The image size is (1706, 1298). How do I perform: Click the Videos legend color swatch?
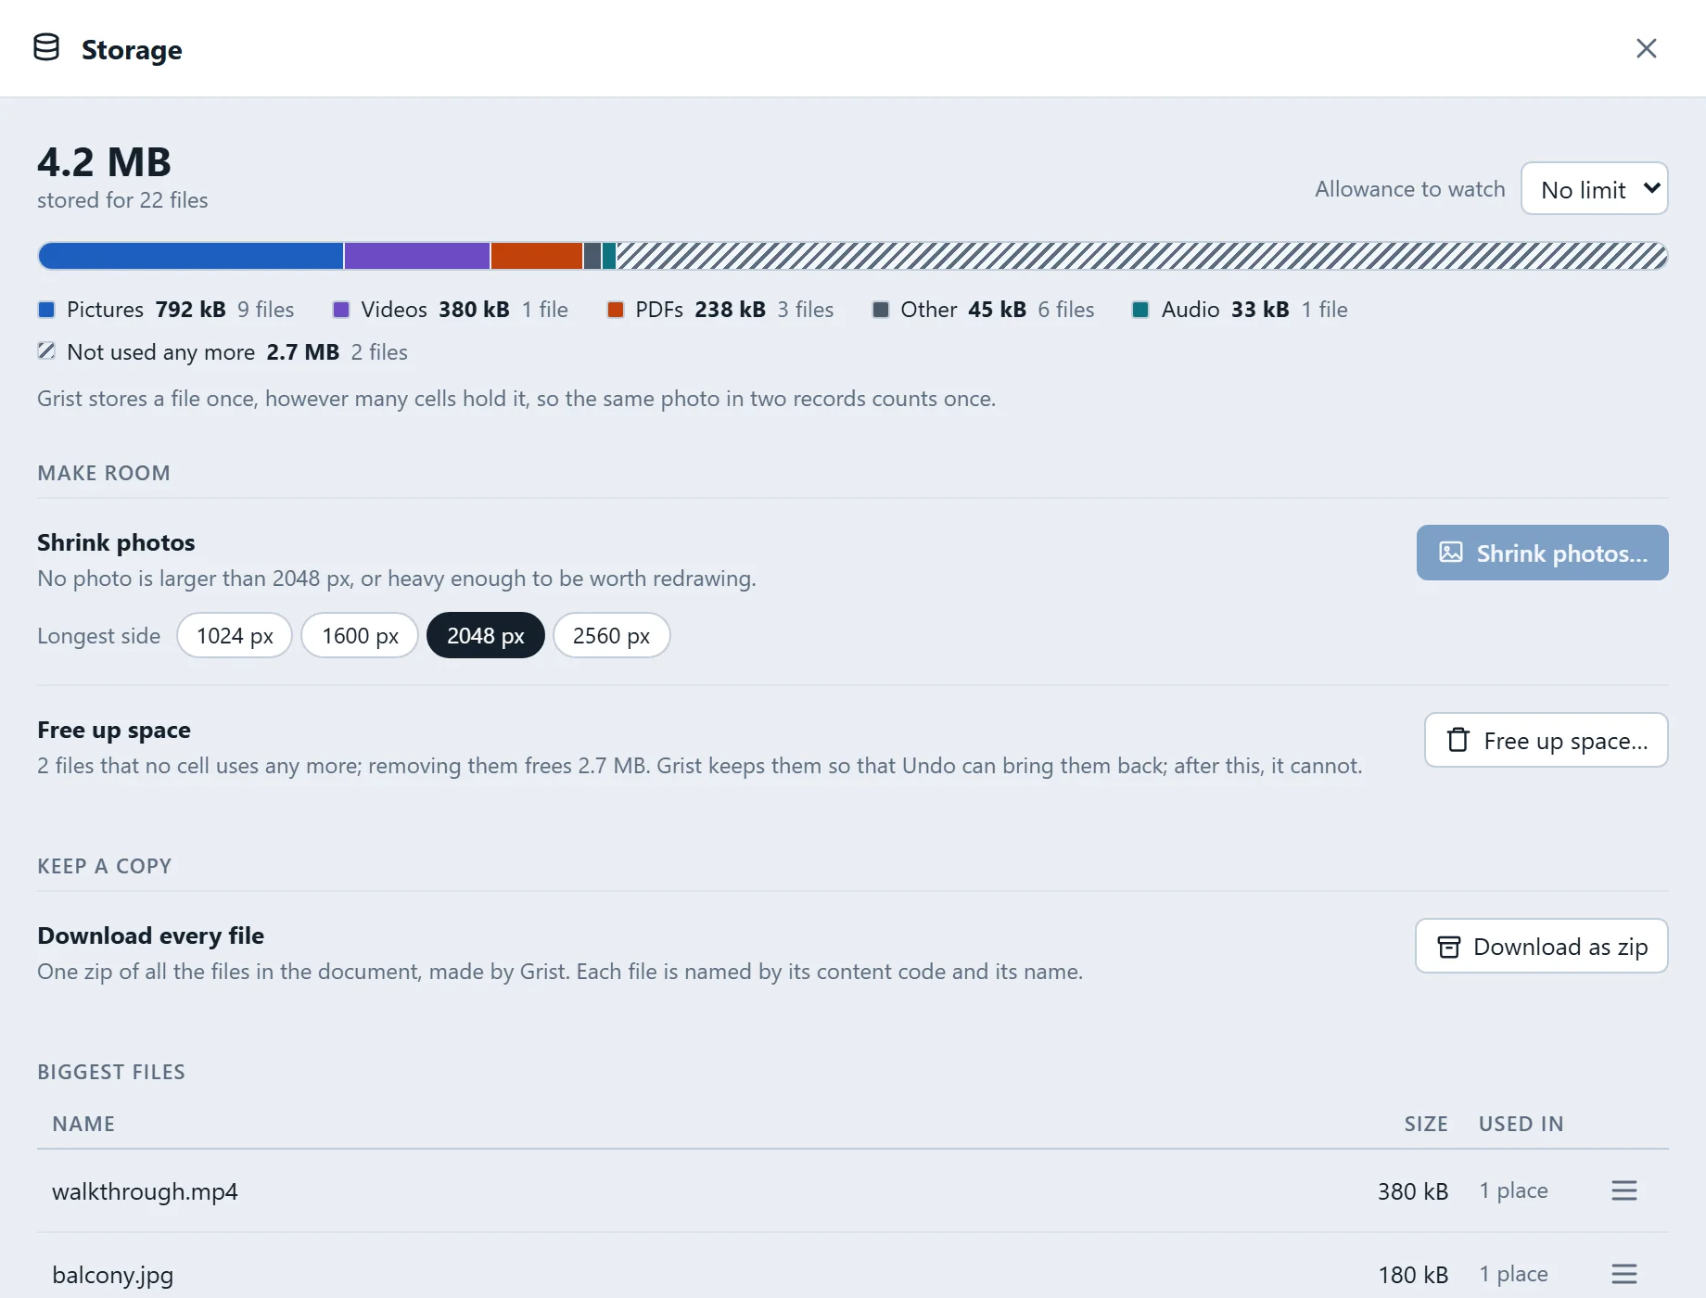click(x=341, y=310)
